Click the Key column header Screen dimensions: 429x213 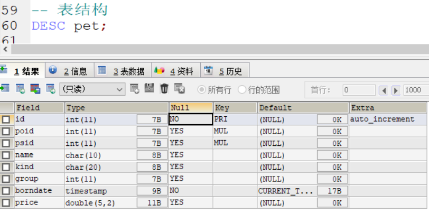pos(235,108)
